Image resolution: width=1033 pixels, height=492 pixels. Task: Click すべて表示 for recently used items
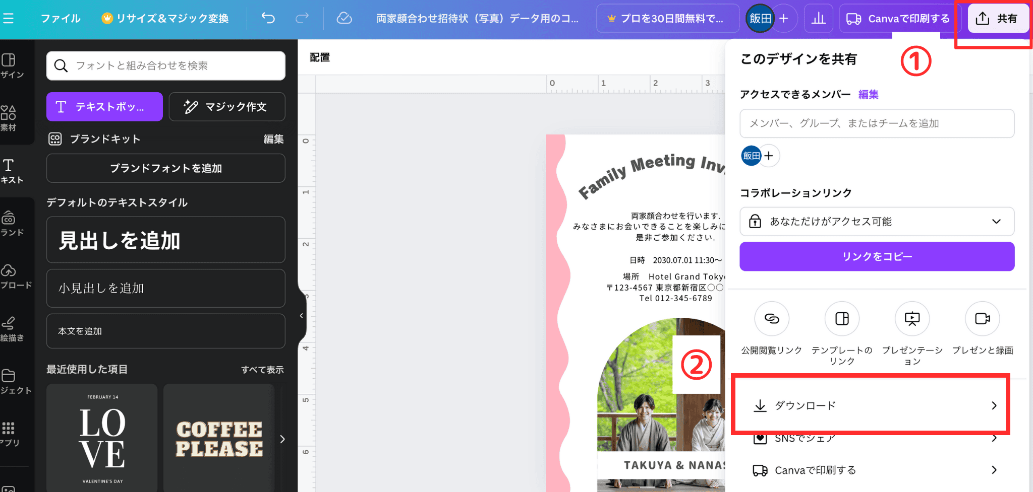tap(262, 370)
